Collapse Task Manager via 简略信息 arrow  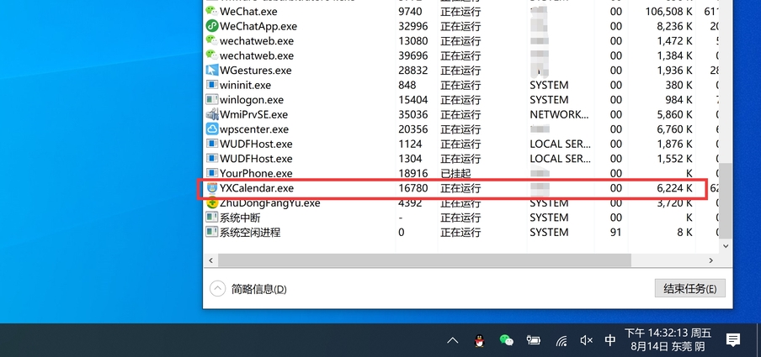217,289
